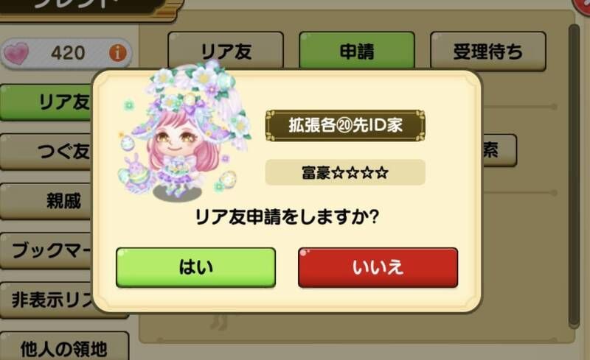
Task: Open the 受理待ち tab
Action: [x=488, y=51]
